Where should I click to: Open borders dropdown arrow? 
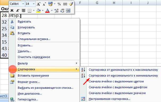click(x=34, y=10)
